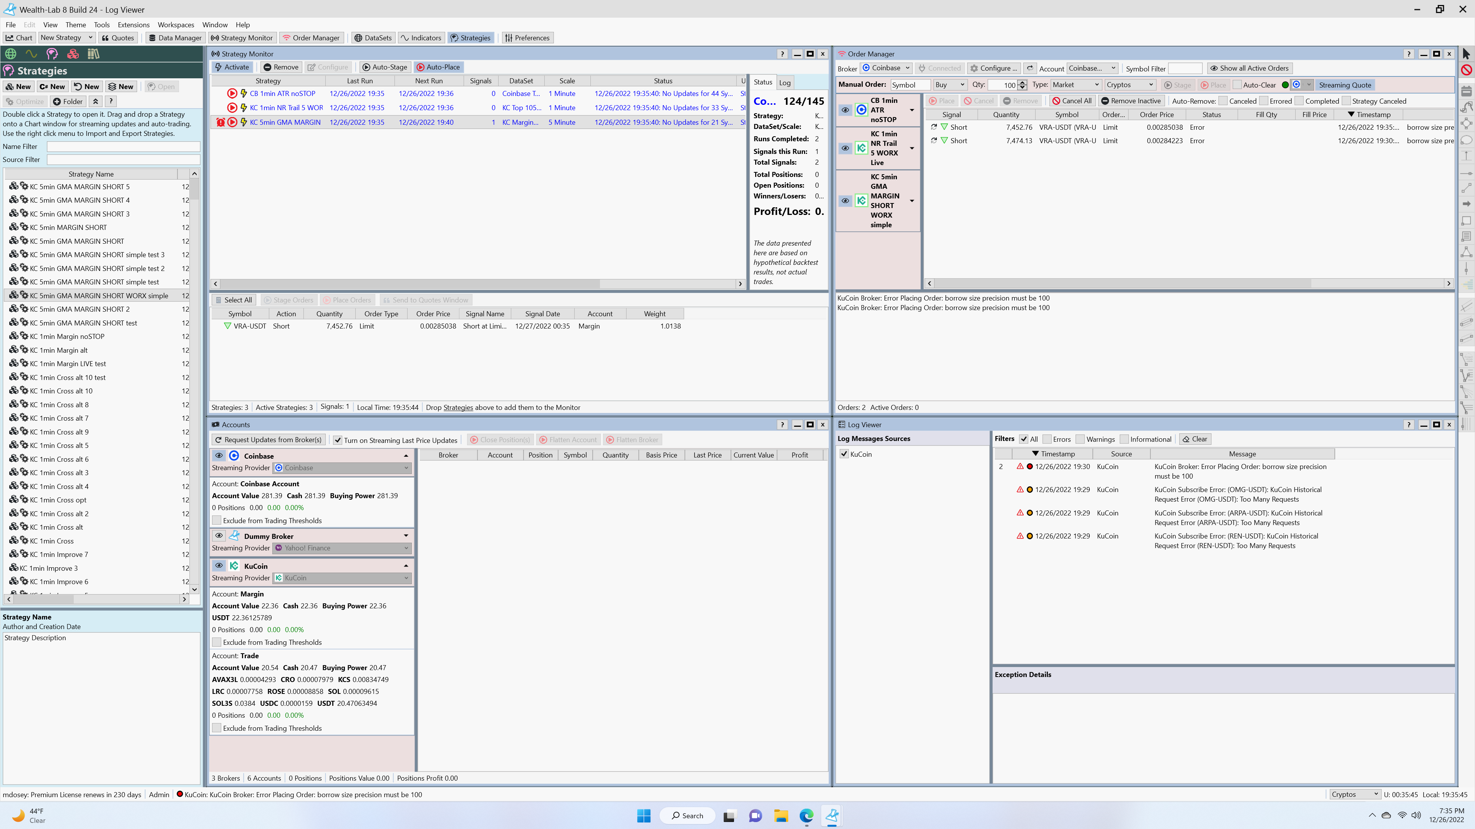Screen dimensions: 1475x829
Task: Click the red prohibition icon on right toolbar
Action: (x=1466, y=70)
